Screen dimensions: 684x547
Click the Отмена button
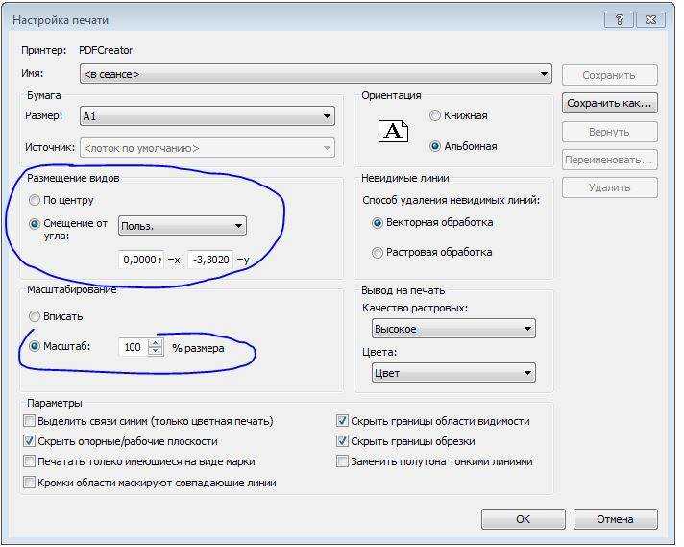tap(615, 519)
